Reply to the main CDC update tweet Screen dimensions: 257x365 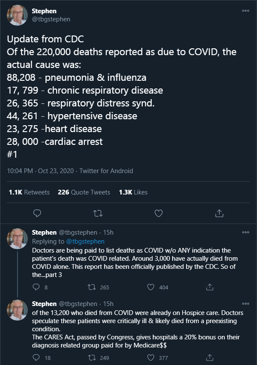(x=37, y=213)
